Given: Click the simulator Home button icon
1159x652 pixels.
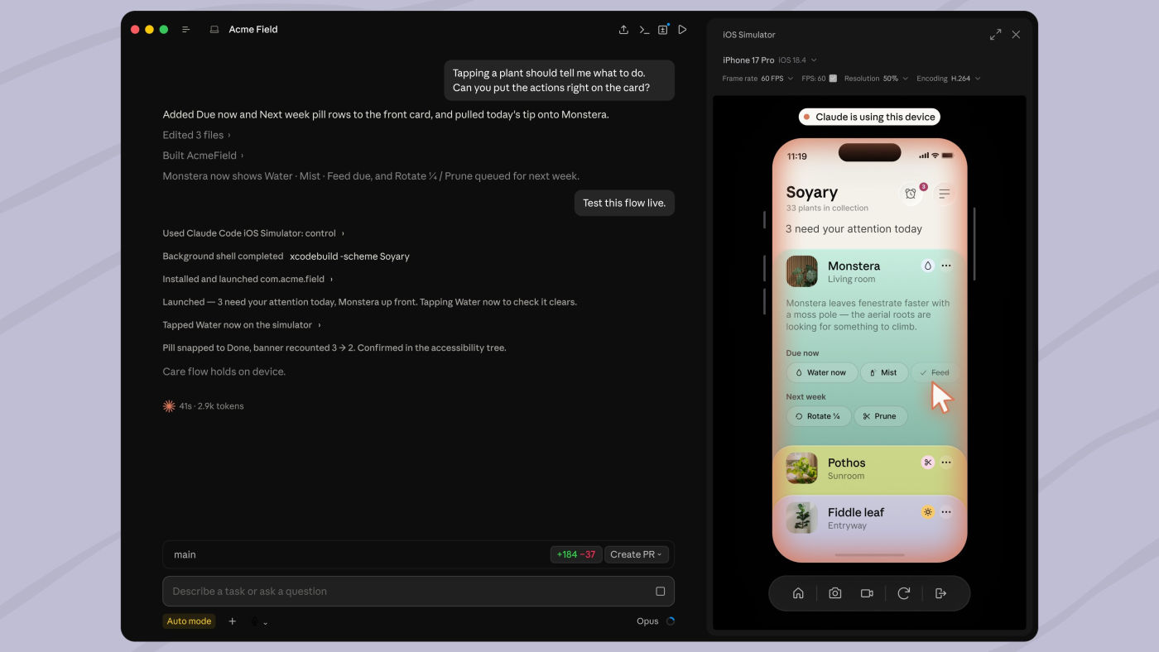Looking at the screenshot, I should coord(798,593).
